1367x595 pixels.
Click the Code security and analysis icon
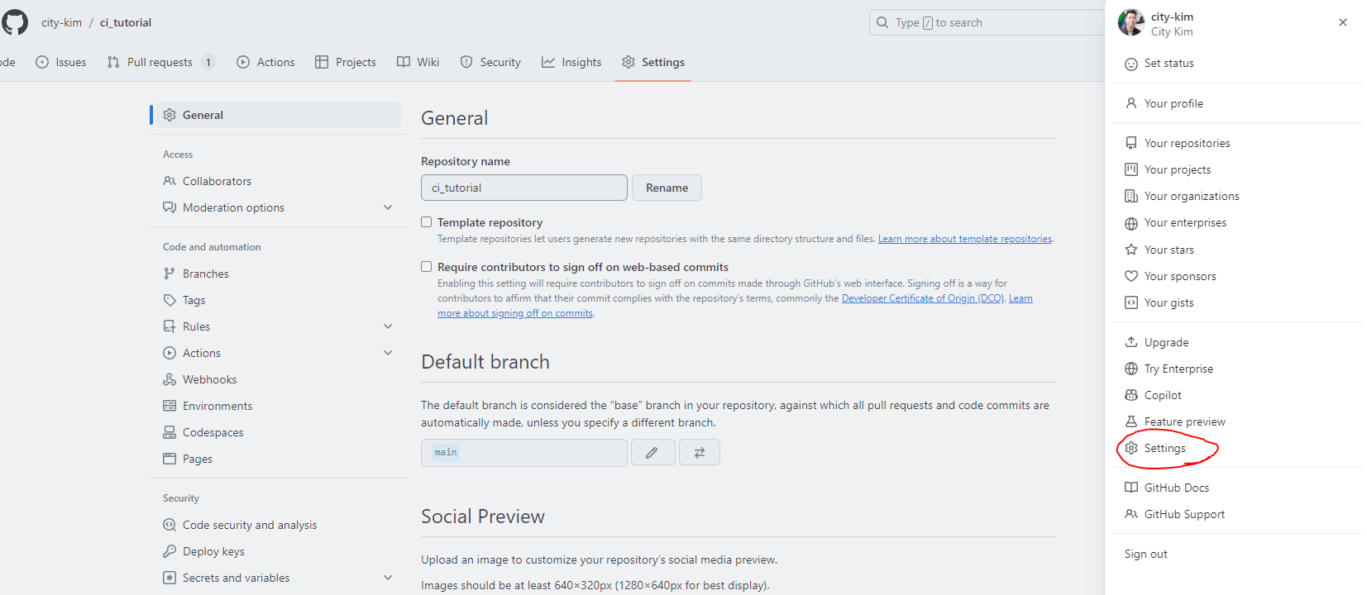click(170, 525)
